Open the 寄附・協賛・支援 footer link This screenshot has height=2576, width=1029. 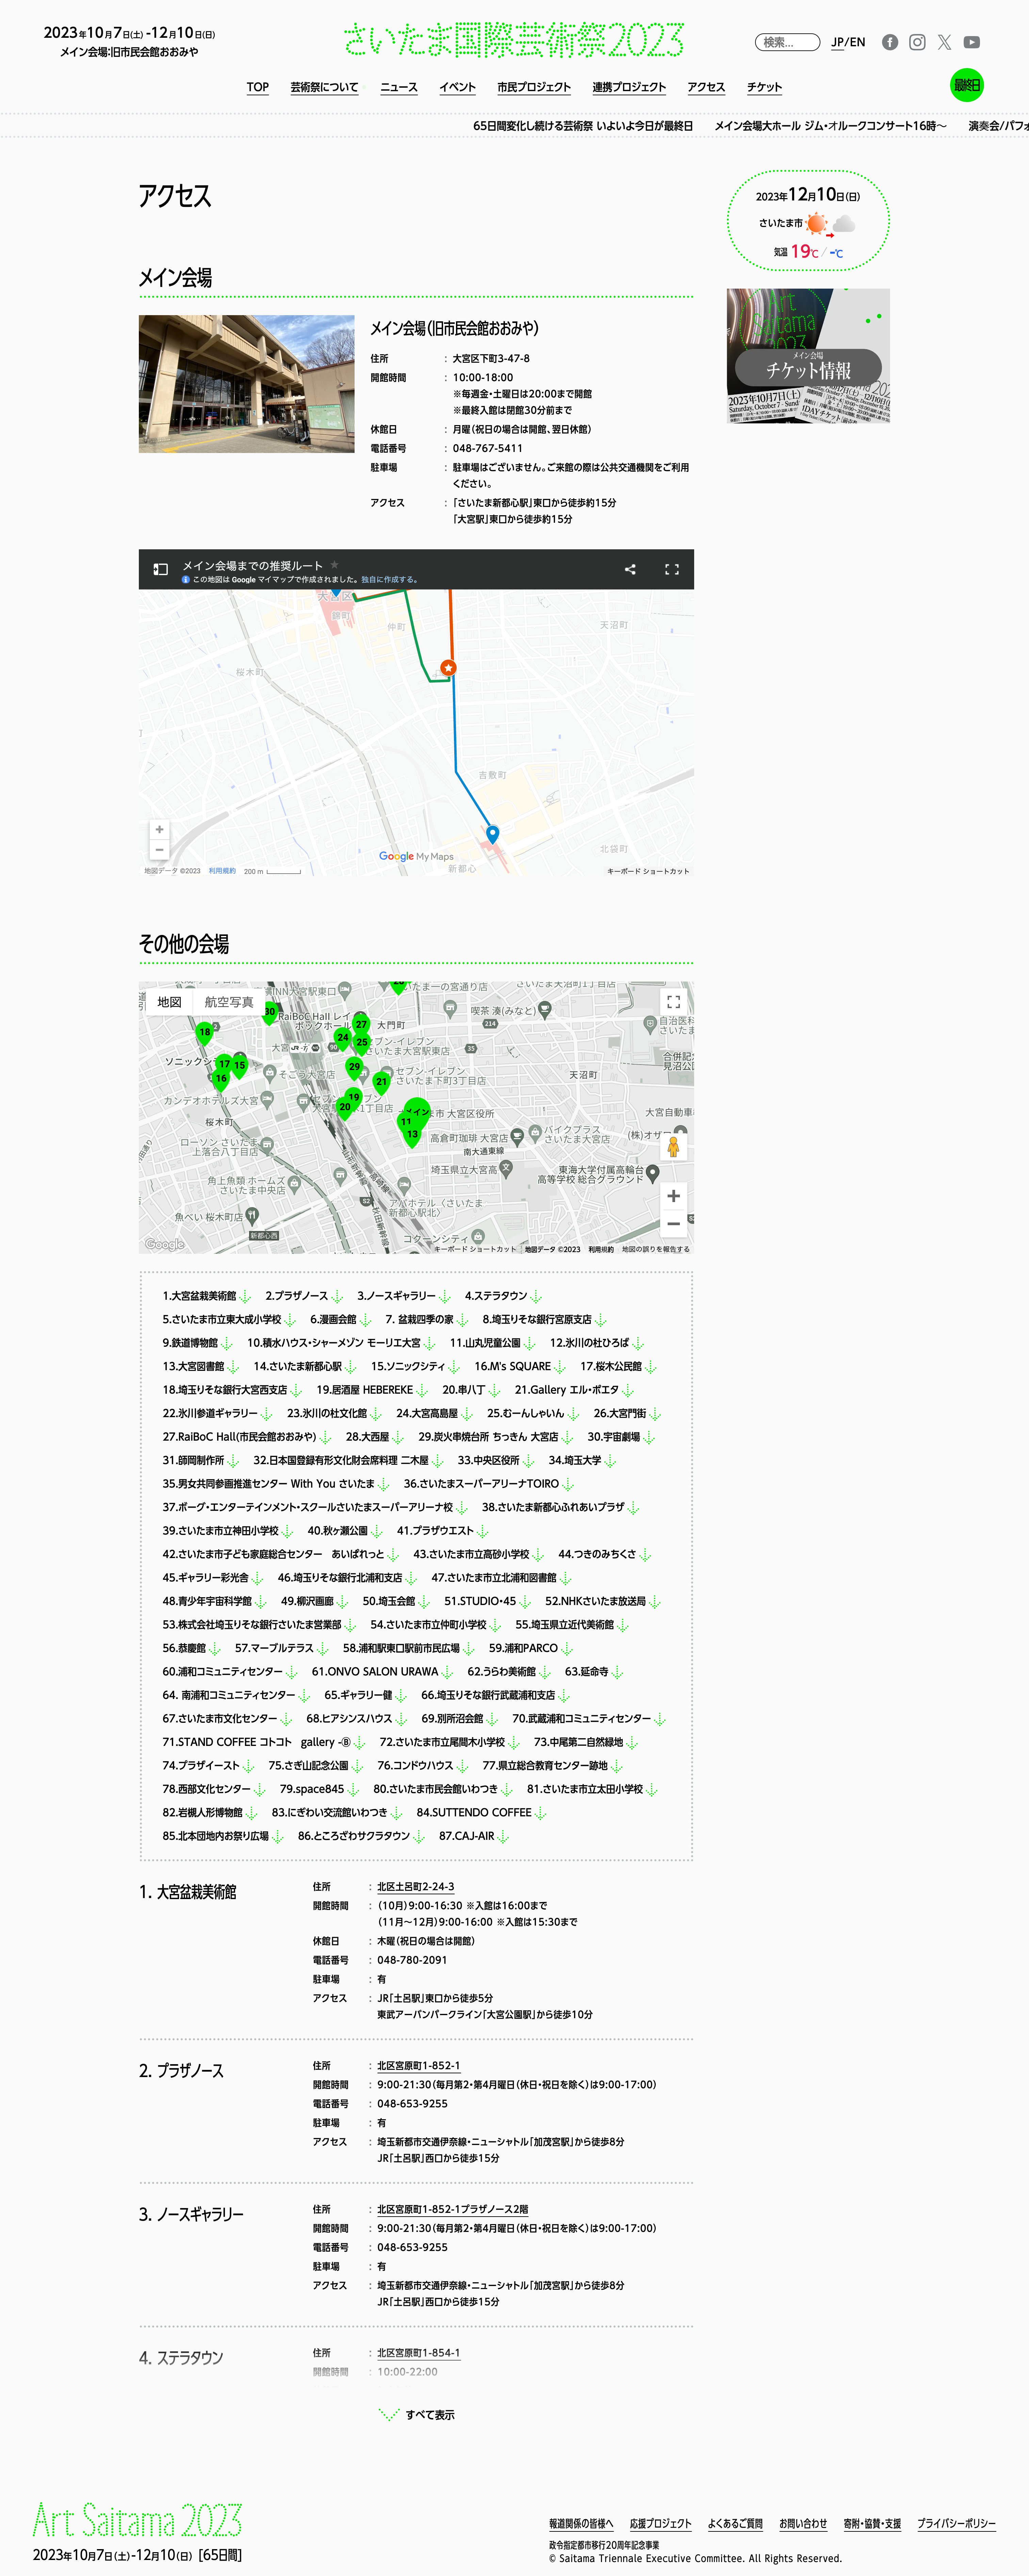(x=872, y=2524)
